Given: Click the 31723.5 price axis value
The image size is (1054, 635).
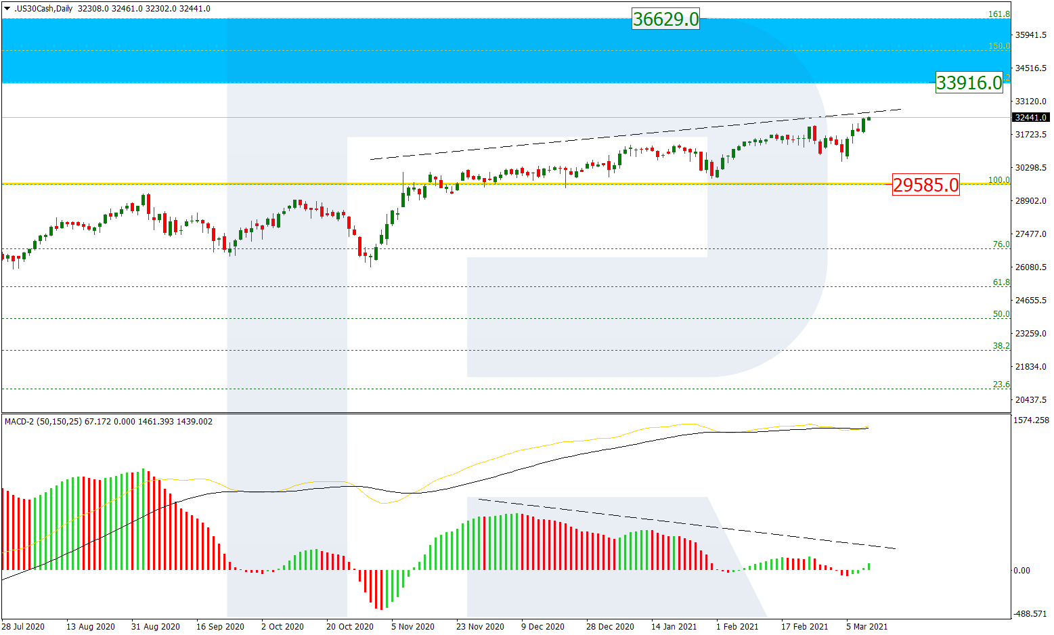Looking at the screenshot, I should [1030, 134].
